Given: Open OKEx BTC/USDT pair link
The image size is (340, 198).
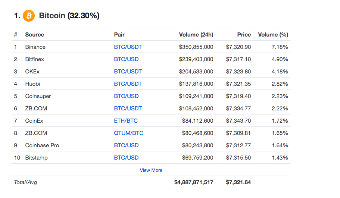Looking at the screenshot, I should click(128, 72).
